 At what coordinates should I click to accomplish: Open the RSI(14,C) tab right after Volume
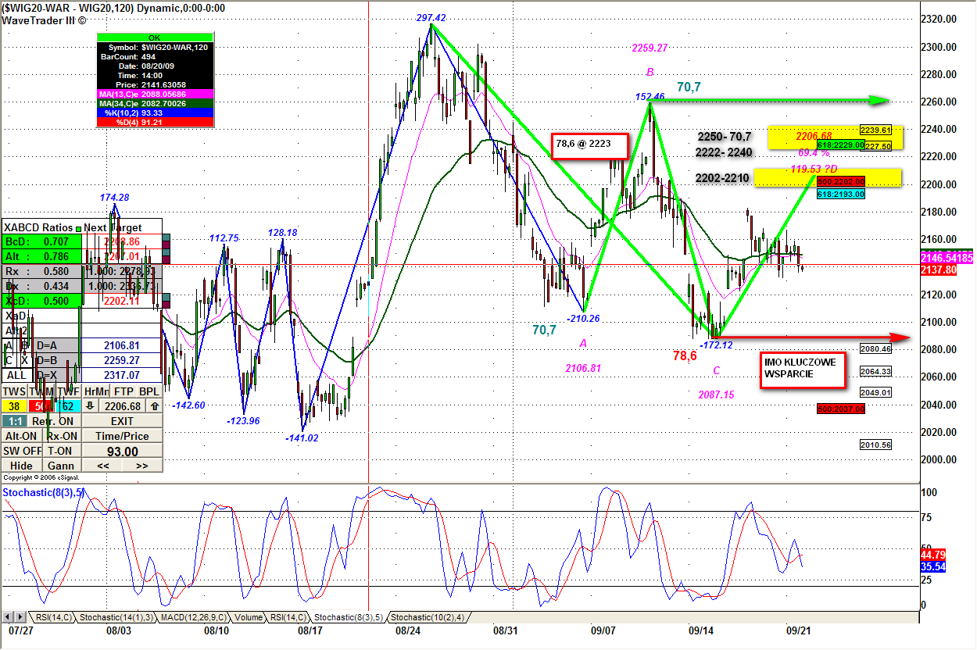point(288,617)
